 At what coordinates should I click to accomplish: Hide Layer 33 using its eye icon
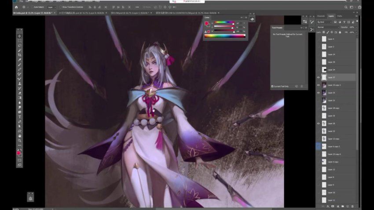pos(318,93)
